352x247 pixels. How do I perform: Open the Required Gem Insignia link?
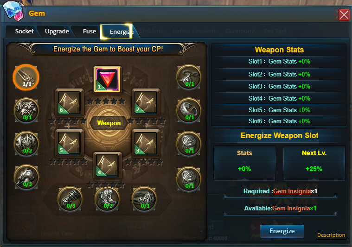pyautogui.click(x=292, y=191)
